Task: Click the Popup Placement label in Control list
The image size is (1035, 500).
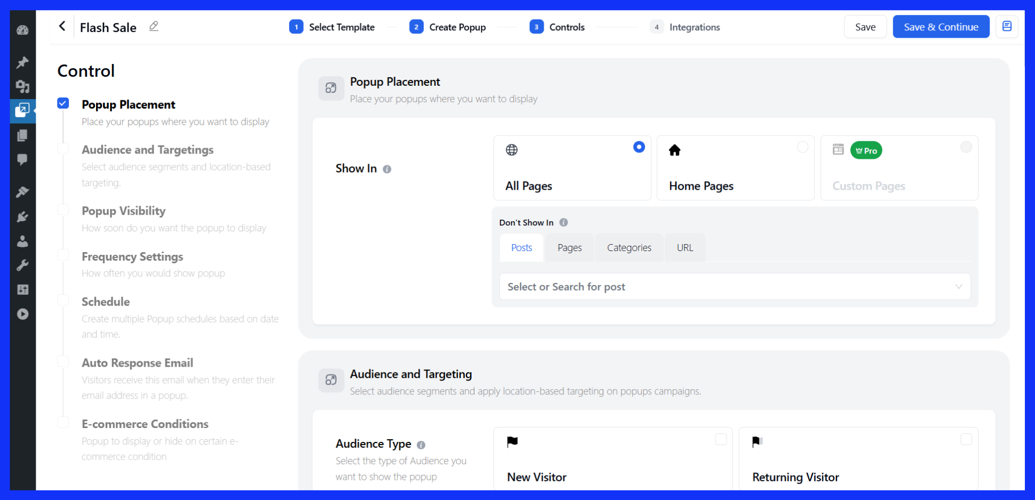Action: (128, 104)
